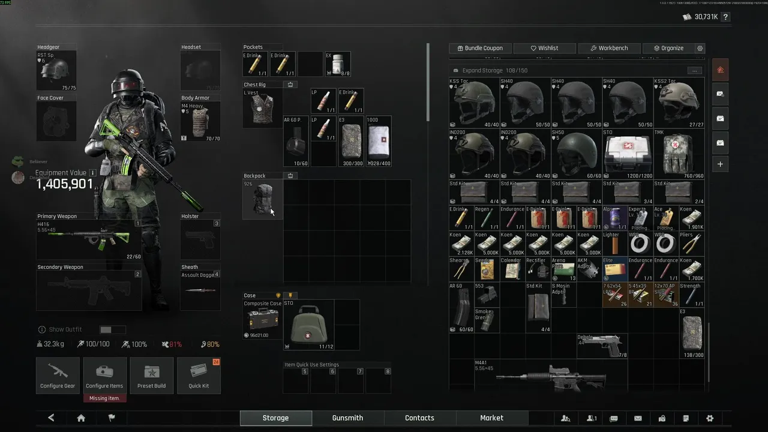The width and height of the screenshot is (768, 432).
Task: Open the notes document icon
Action: [x=686, y=418]
